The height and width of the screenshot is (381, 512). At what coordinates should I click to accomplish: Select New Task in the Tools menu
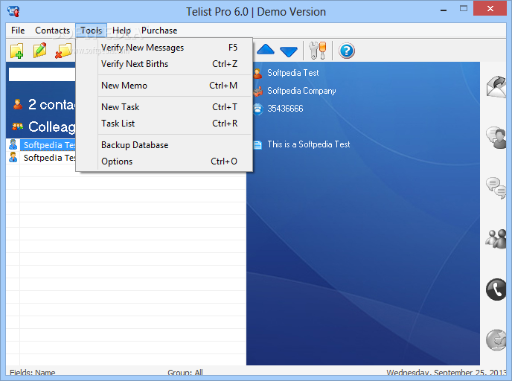[164, 107]
